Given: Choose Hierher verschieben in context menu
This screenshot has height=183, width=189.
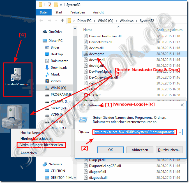Looking at the screenshot, I should [36, 139].
